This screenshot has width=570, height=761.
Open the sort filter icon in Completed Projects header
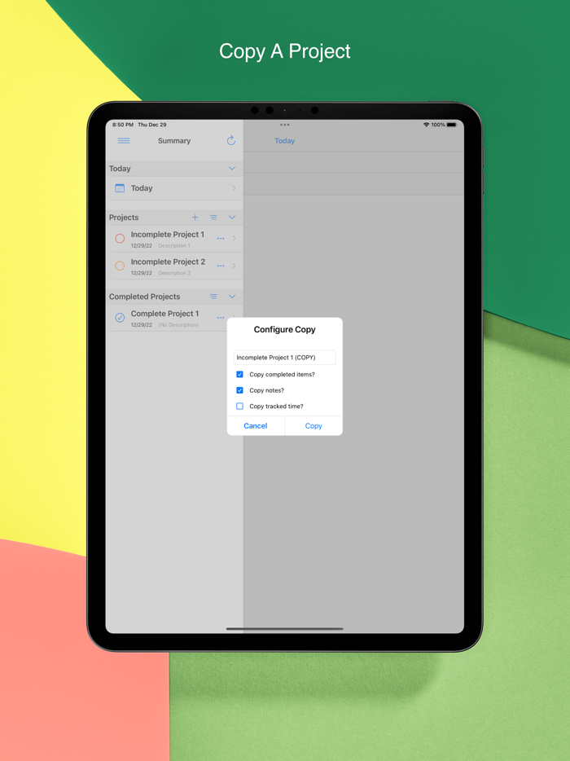pyautogui.click(x=213, y=297)
